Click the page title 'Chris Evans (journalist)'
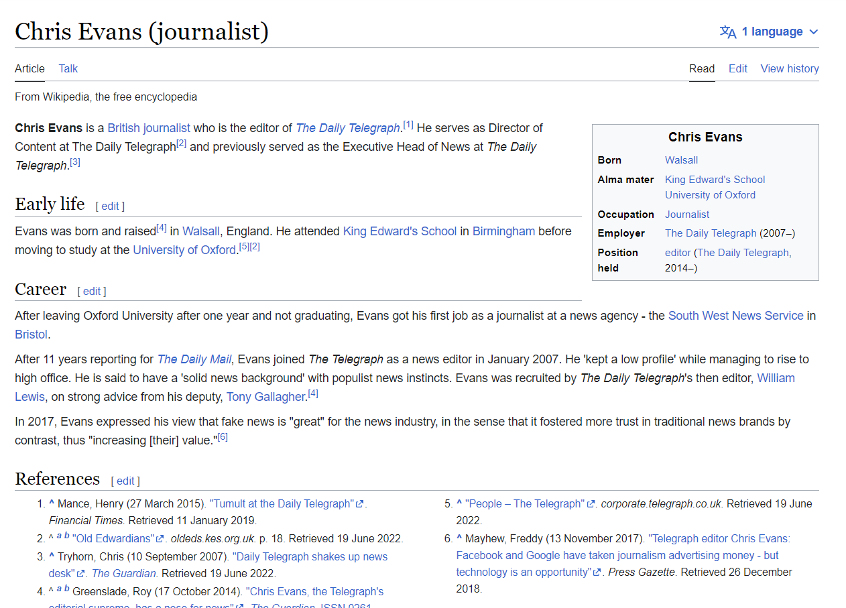The height and width of the screenshot is (608, 846). (141, 32)
